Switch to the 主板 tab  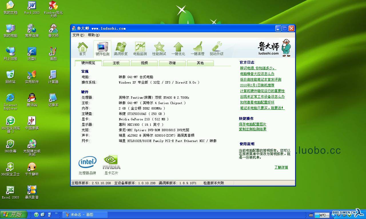click(x=116, y=63)
